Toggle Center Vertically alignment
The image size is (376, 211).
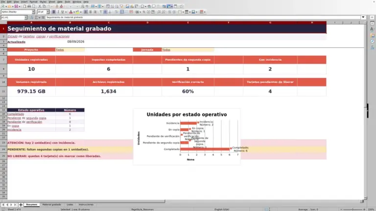point(105,12)
